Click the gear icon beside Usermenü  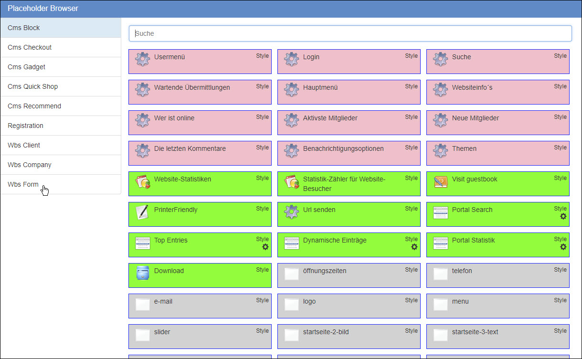[142, 59]
